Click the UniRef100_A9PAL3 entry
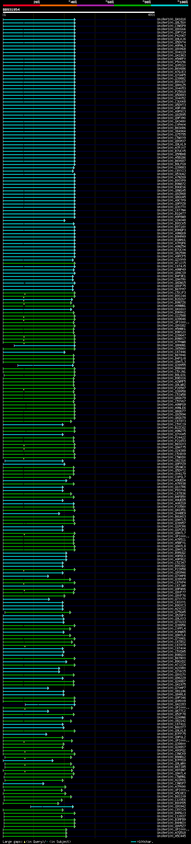191x844 pixels. click(x=171, y=46)
